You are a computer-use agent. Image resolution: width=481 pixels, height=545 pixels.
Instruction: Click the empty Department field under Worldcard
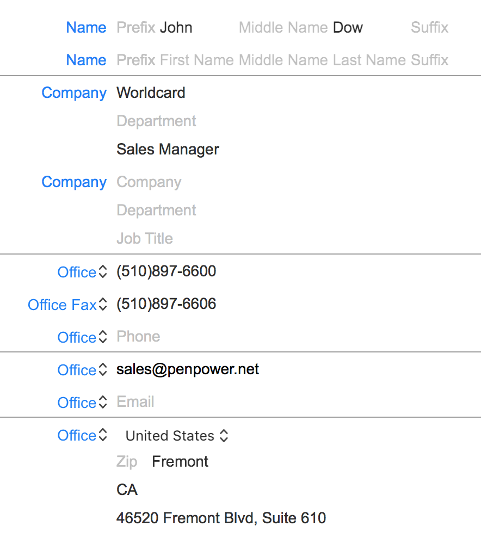pos(156,121)
